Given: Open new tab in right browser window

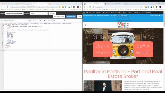Looking at the screenshot, I should (x=126, y=4).
